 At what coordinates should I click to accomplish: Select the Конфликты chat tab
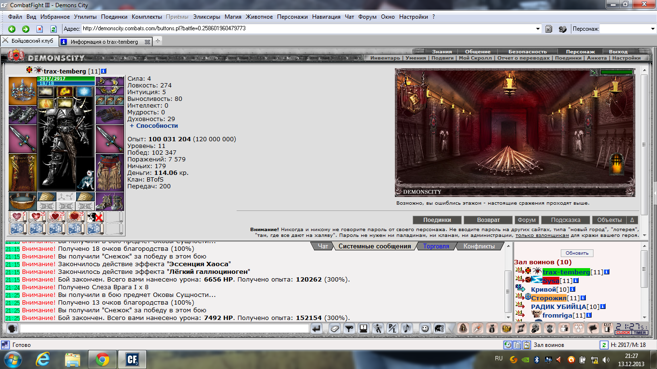point(479,246)
